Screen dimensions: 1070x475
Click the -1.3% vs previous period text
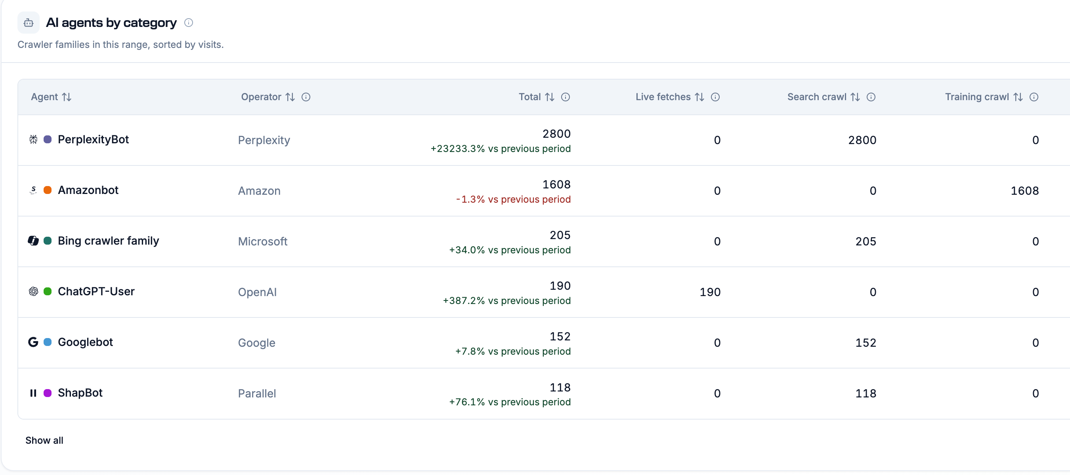(x=513, y=199)
